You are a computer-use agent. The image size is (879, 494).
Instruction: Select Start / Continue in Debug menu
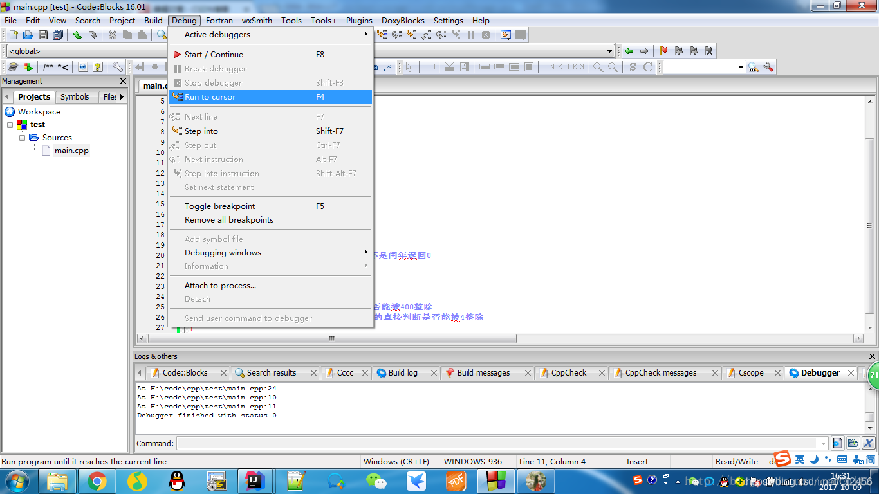point(270,55)
